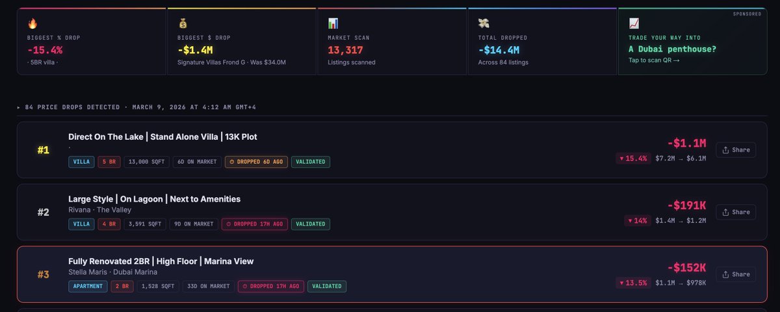Viewport: 780px width, 312px height.
Task: Click the 13,000 SQFT tag
Action: coord(147,162)
